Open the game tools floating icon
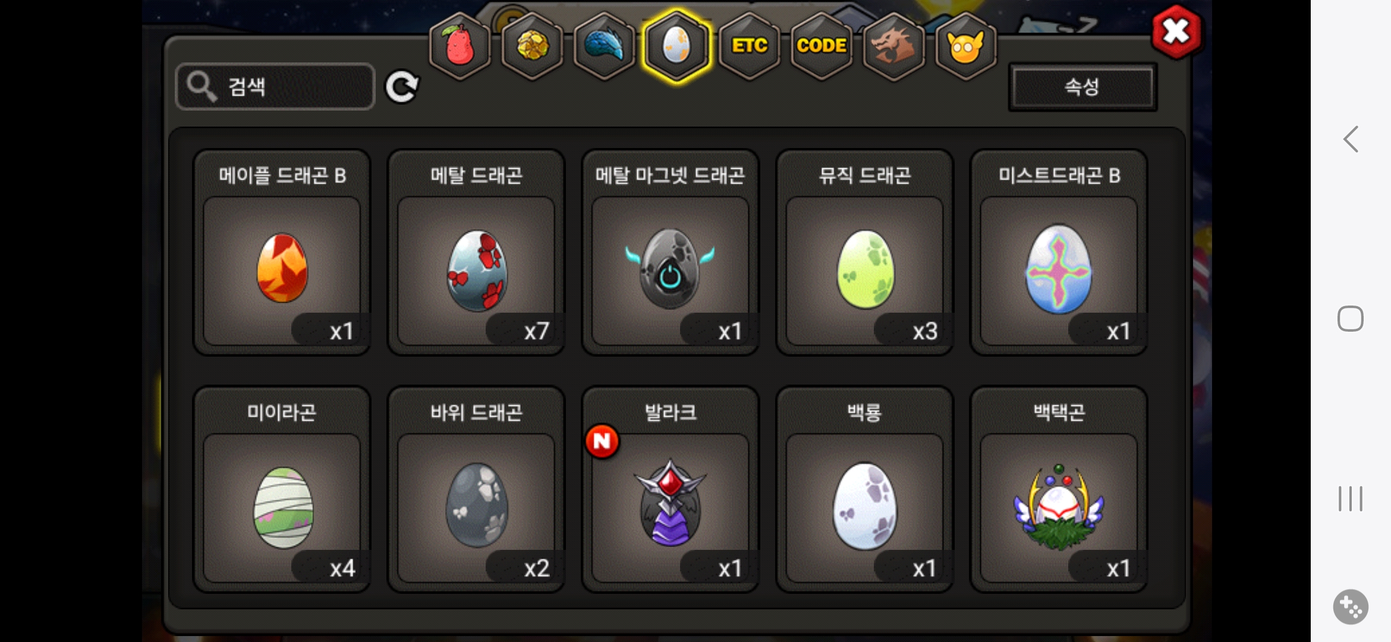The image size is (1391, 642). point(1351,607)
